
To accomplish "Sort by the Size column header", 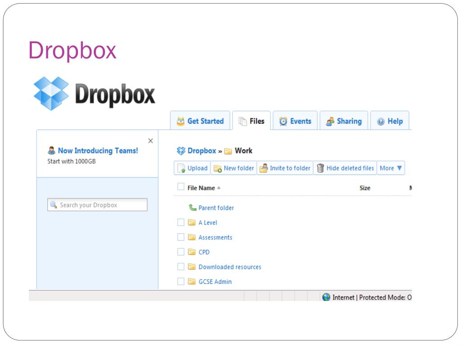I will click(365, 188).
